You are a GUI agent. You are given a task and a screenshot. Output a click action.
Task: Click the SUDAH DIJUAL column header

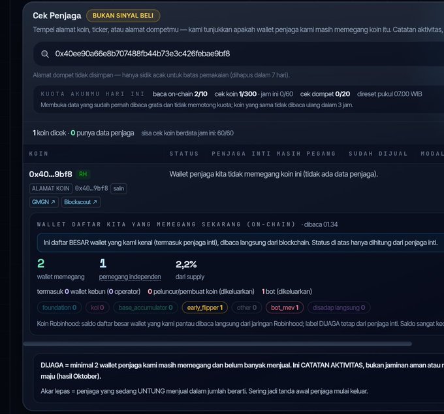[378, 154]
